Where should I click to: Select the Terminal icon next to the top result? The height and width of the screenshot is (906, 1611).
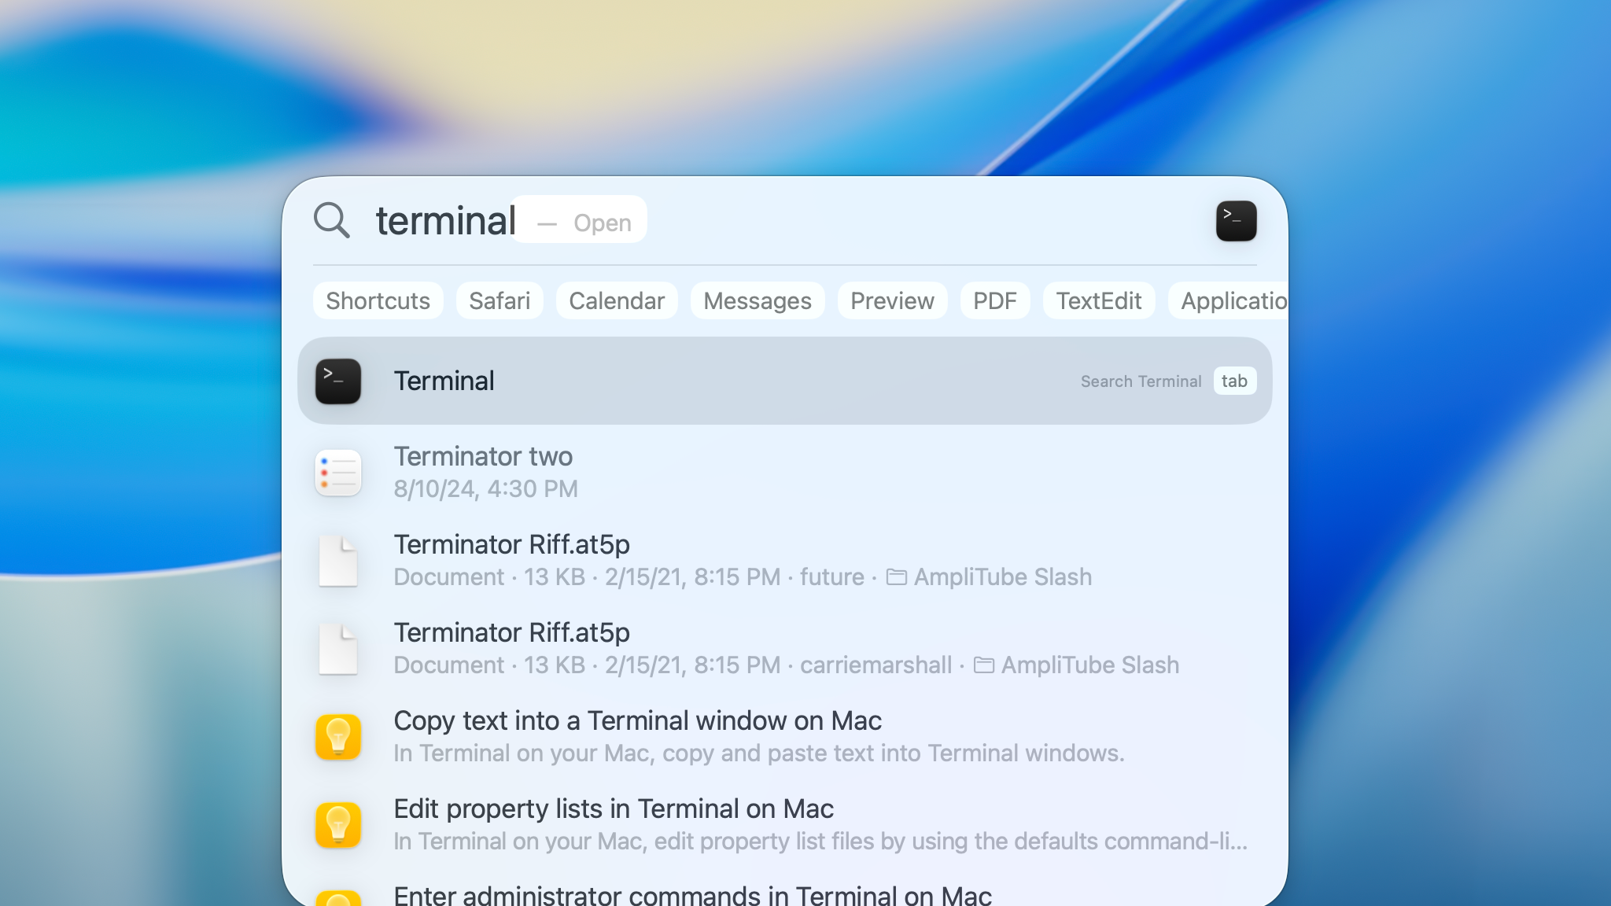click(337, 381)
